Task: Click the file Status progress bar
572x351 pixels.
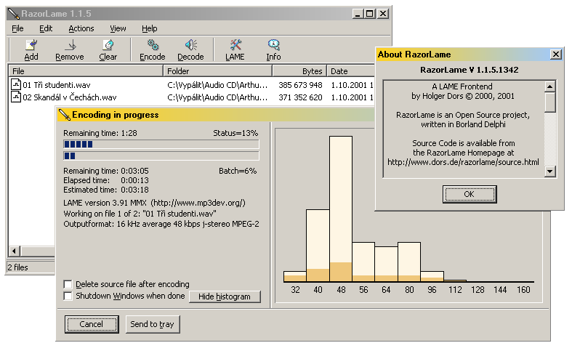Action: [x=161, y=145]
